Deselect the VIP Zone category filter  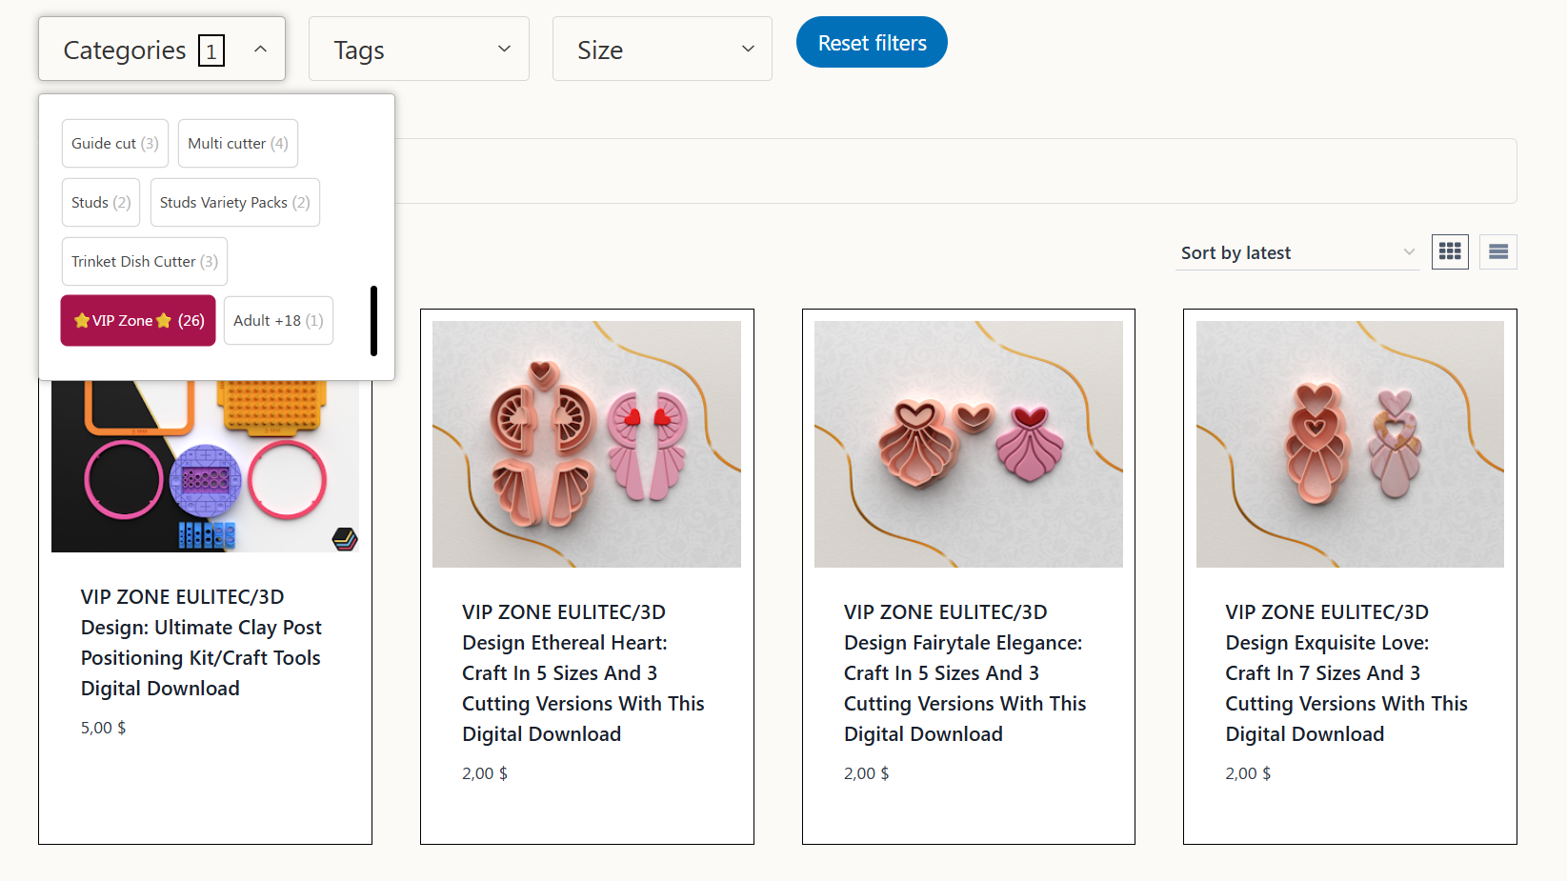(x=138, y=321)
